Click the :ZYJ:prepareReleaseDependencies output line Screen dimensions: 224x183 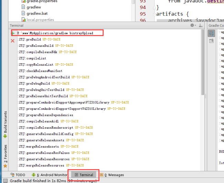tap(45, 115)
